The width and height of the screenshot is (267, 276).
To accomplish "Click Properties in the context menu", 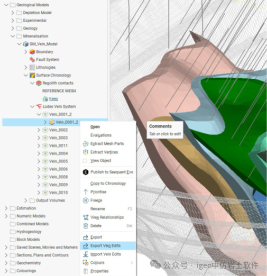I will [99, 271].
